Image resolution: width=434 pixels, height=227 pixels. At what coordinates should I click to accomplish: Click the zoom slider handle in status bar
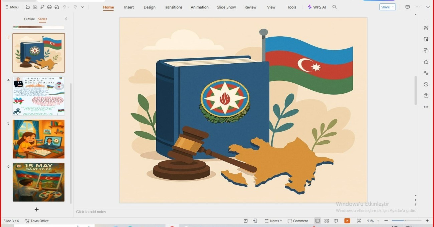click(x=405, y=221)
